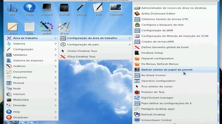This screenshot has height=124, width=222.
Task: Open the Help menu entry
Action: tap(32, 112)
